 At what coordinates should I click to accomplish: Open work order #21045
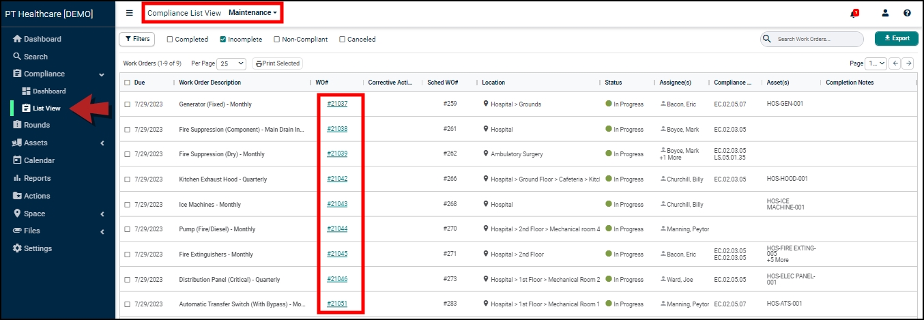pos(337,254)
